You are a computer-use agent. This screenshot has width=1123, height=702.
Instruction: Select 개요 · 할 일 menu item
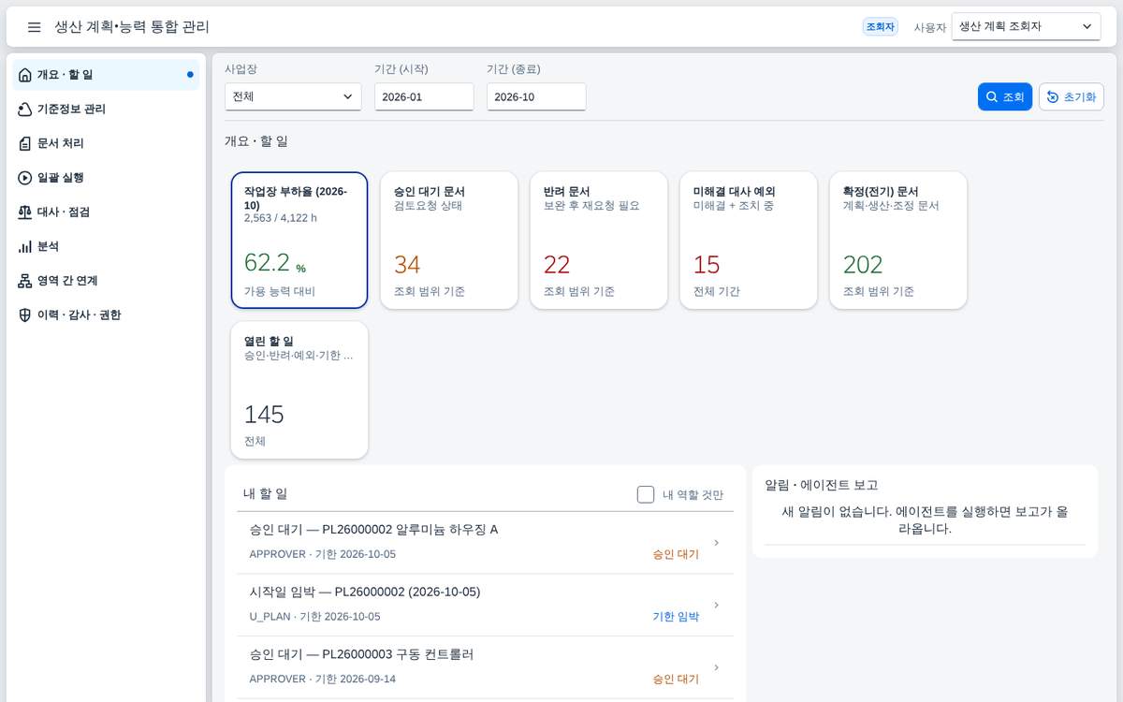106,75
